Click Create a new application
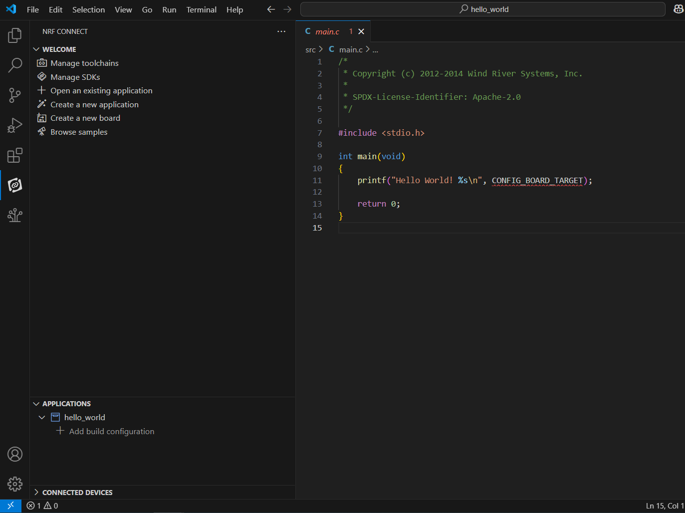Viewport: 685px width, 513px height. click(x=94, y=104)
